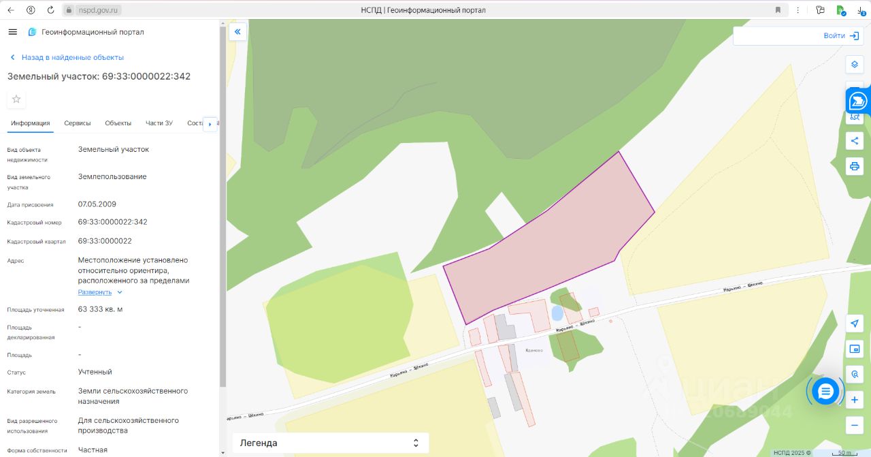Screen dimensions: 871x457
Task: Locate my position with the arrow icon
Action: point(855,324)
